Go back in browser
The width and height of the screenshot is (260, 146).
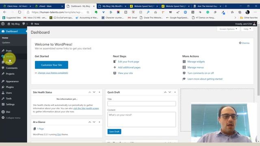[x=4, y=12]
